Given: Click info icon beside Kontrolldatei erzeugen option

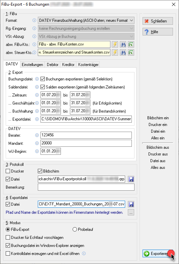Looking at the screenshot, I should click(x=84, y=253).
